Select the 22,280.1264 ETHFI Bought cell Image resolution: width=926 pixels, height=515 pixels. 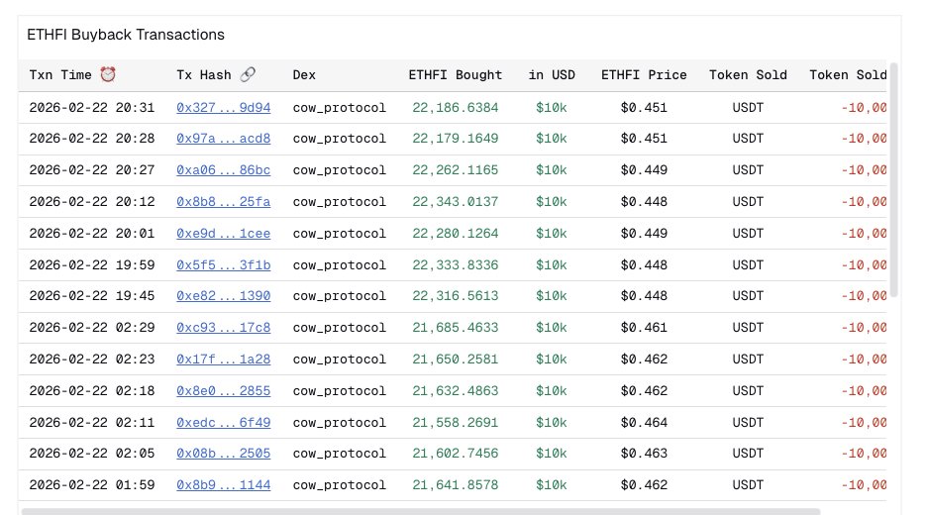point(456,234)
